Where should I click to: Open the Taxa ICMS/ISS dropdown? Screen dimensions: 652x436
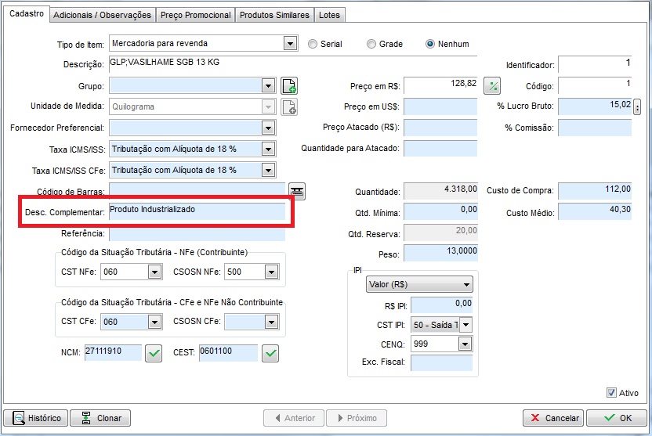tap(268, 149)
